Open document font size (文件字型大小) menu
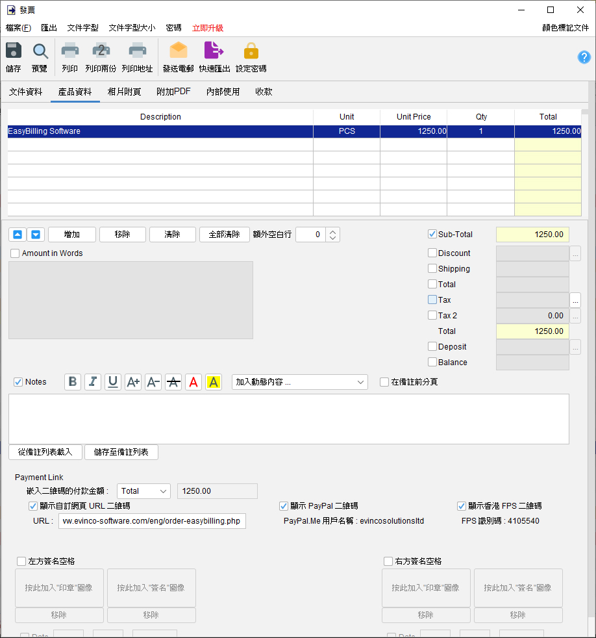596x638 pixels. [x=132, y=28]
